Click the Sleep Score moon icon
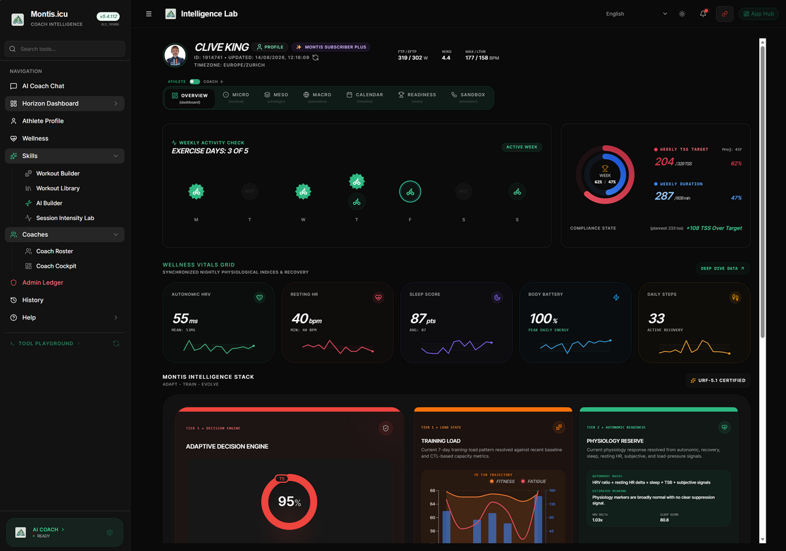The image size is (786, 551). tap(497, 298)
